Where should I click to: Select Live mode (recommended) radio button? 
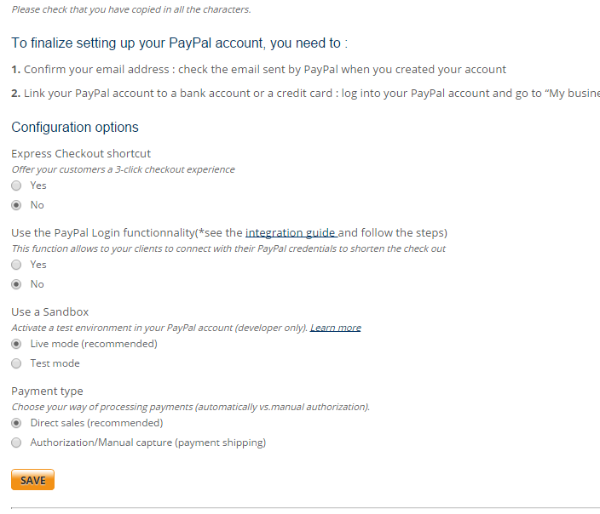click(16, 344)
